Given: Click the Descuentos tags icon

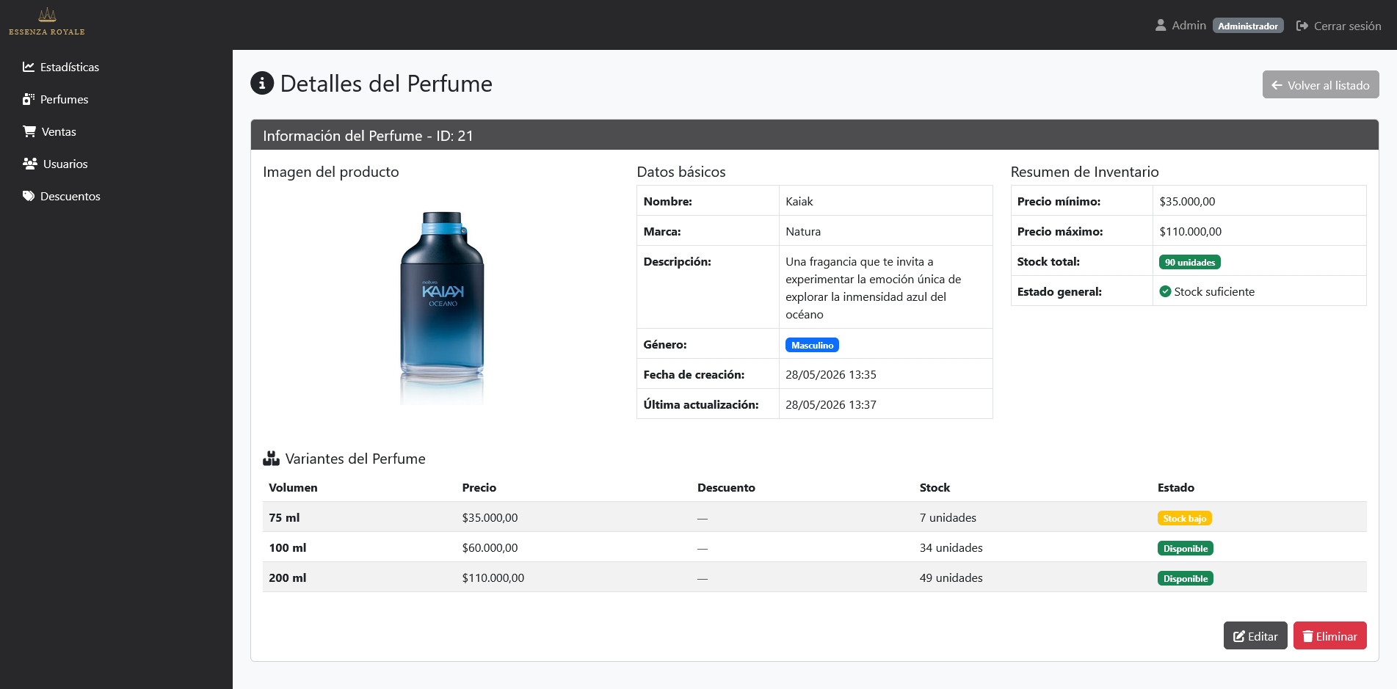Looking at the screenshot, I should point(29,196).
